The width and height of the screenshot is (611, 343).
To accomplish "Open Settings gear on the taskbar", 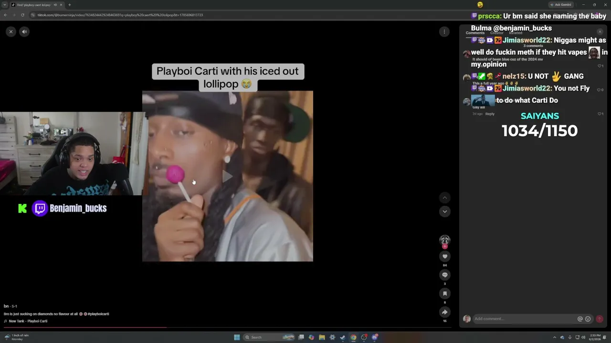I will coord(333,337).
